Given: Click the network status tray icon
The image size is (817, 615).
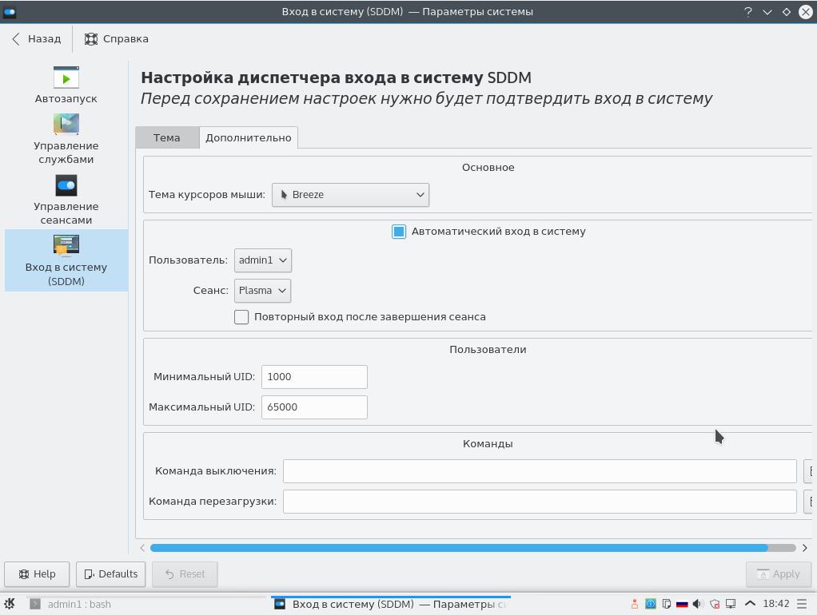Looking at the screenshot, I should pos(731,604).
